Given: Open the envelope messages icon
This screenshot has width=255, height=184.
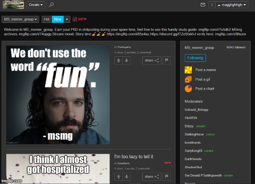Looking at the screenshot, I should coord(203,5).
